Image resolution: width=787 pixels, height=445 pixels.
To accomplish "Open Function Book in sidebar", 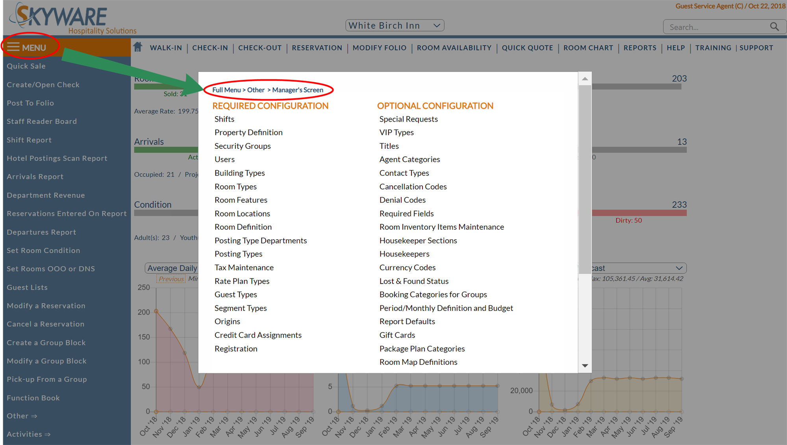I will [x=33, y=398].
